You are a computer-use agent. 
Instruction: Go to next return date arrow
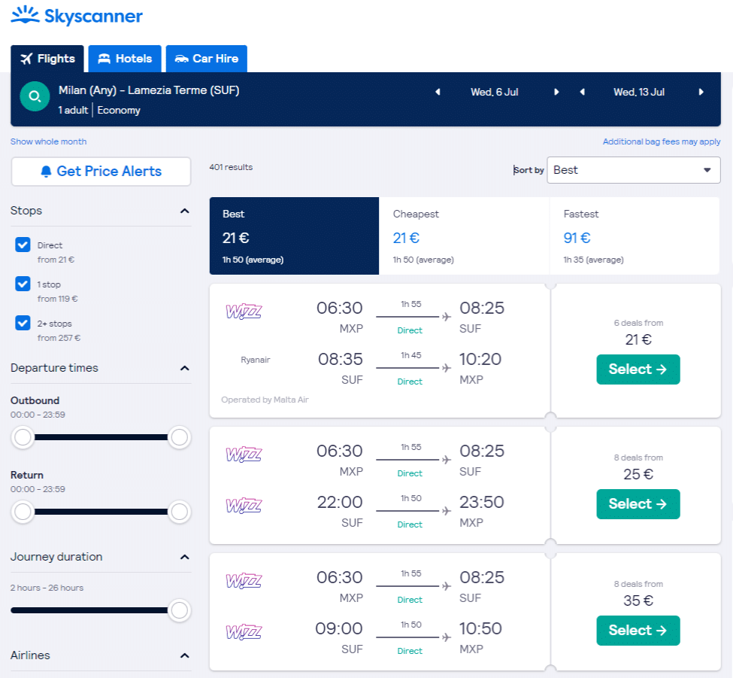pos(701,93)
